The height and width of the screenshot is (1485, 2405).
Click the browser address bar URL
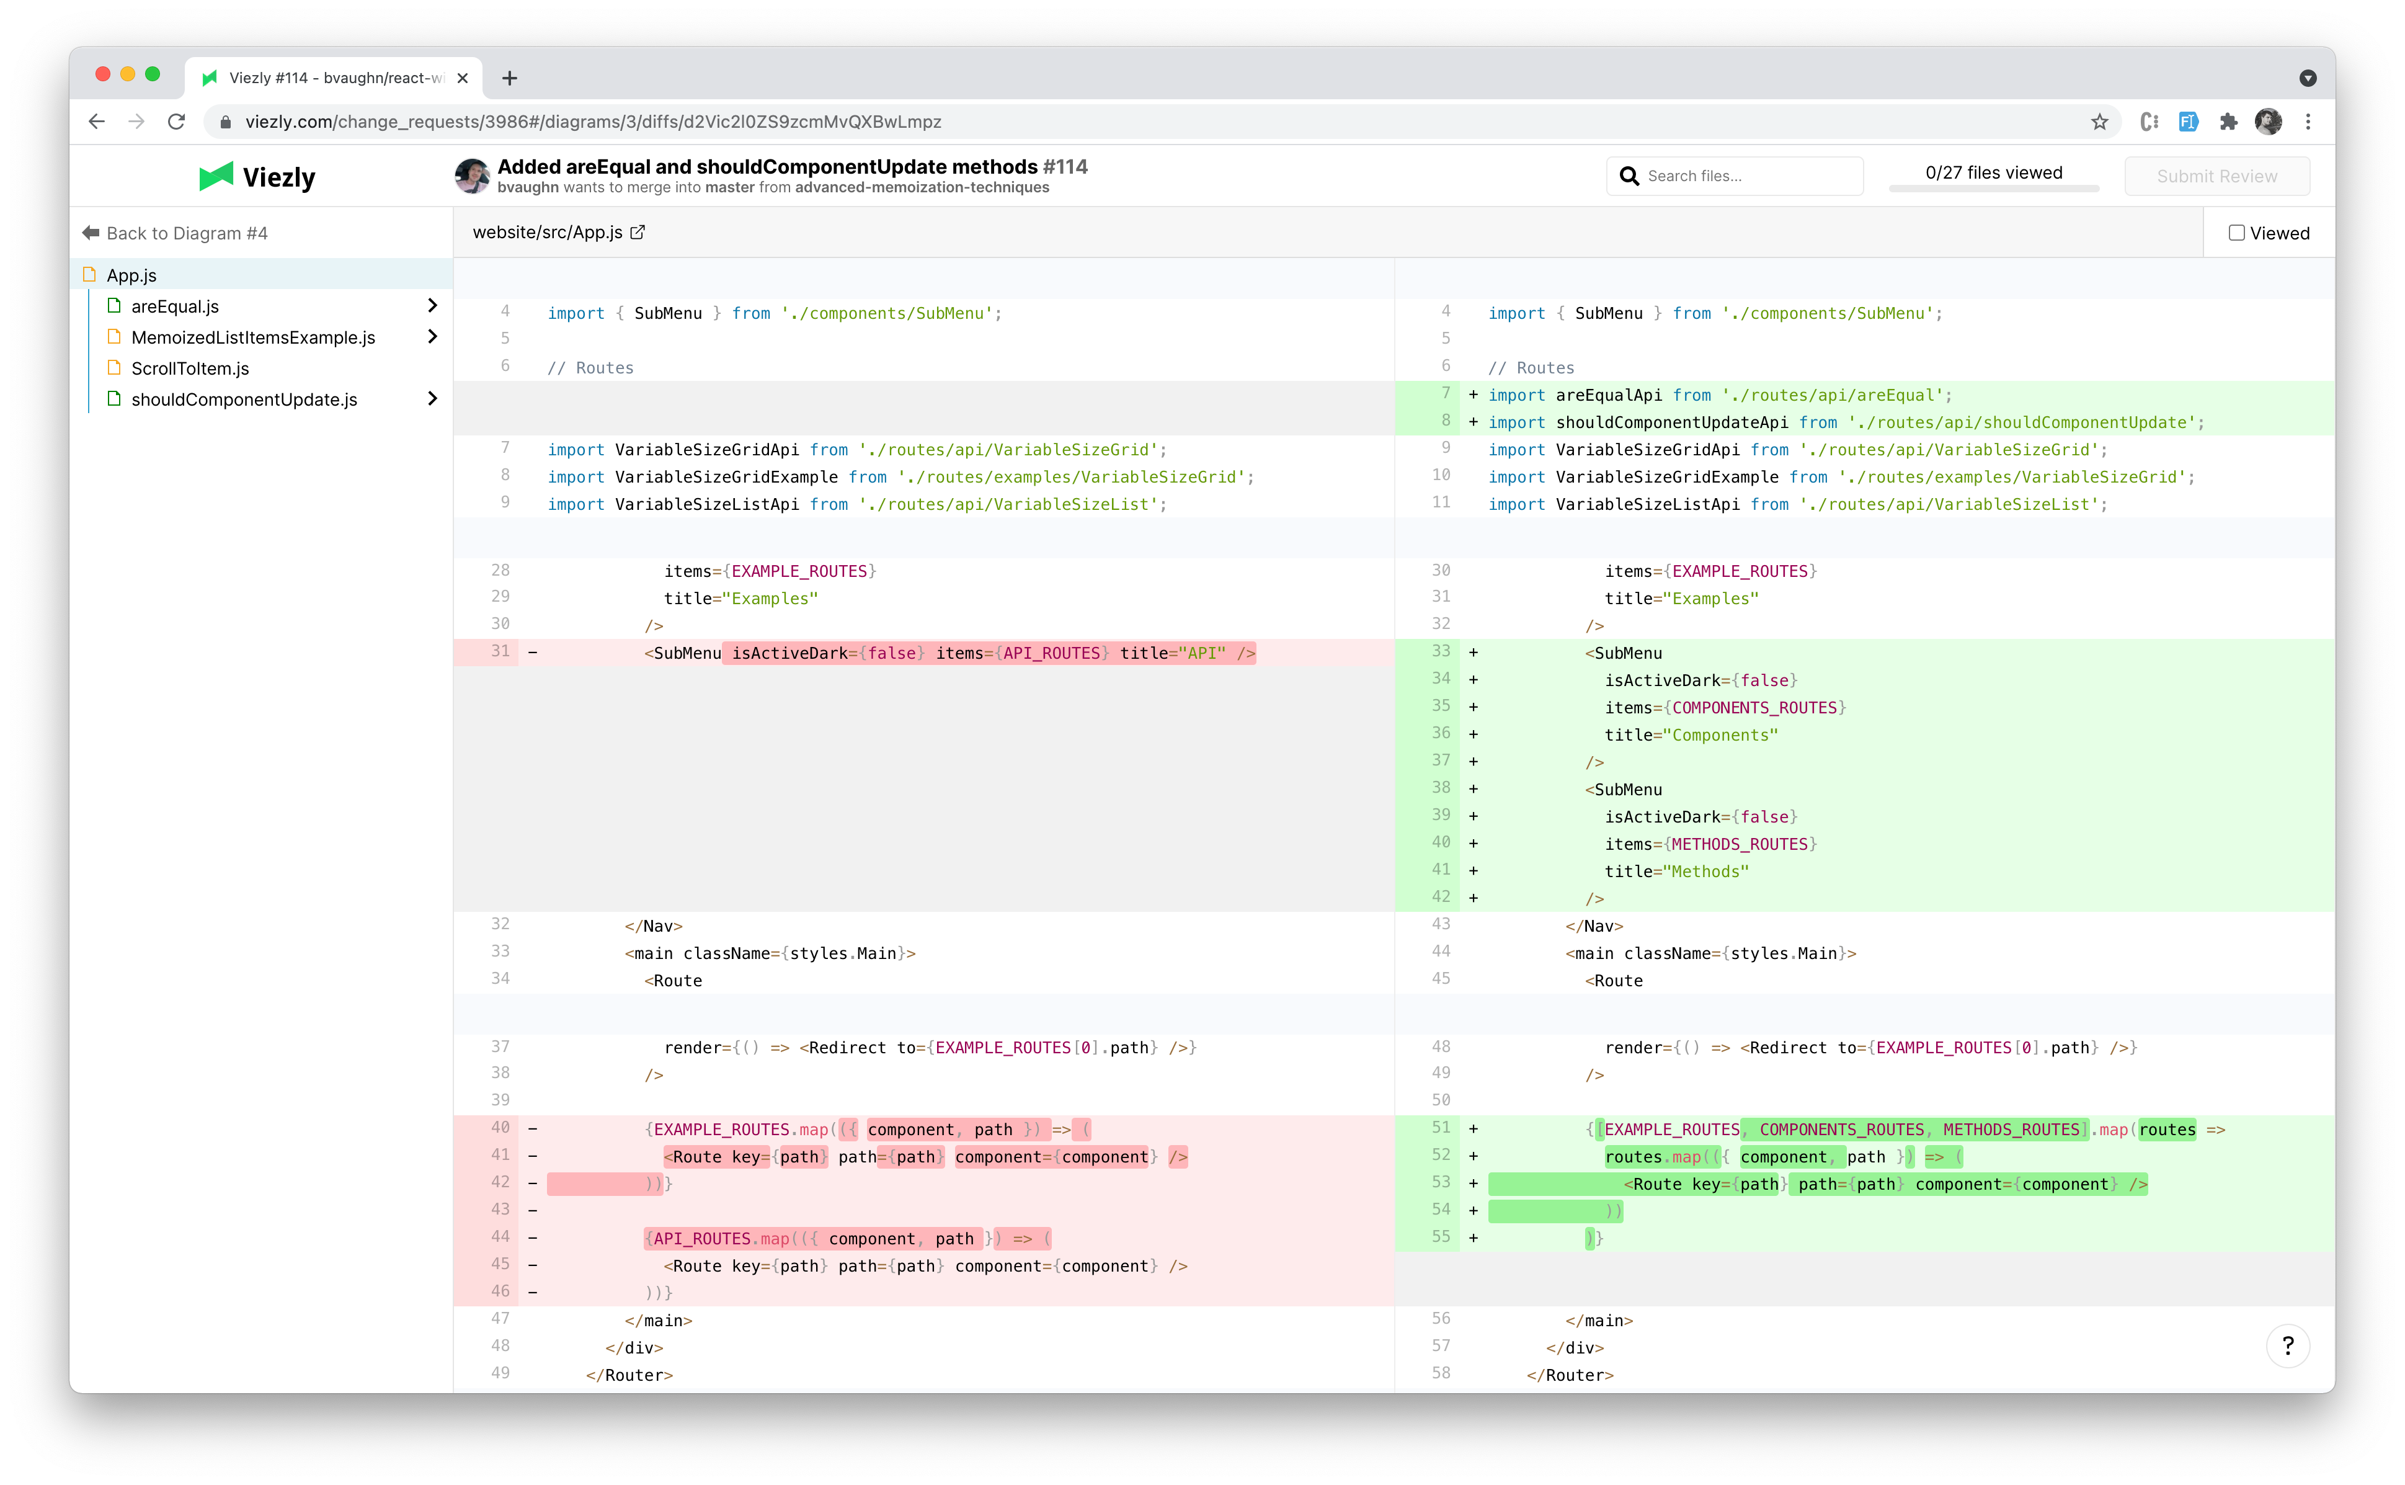click(593, 122)
